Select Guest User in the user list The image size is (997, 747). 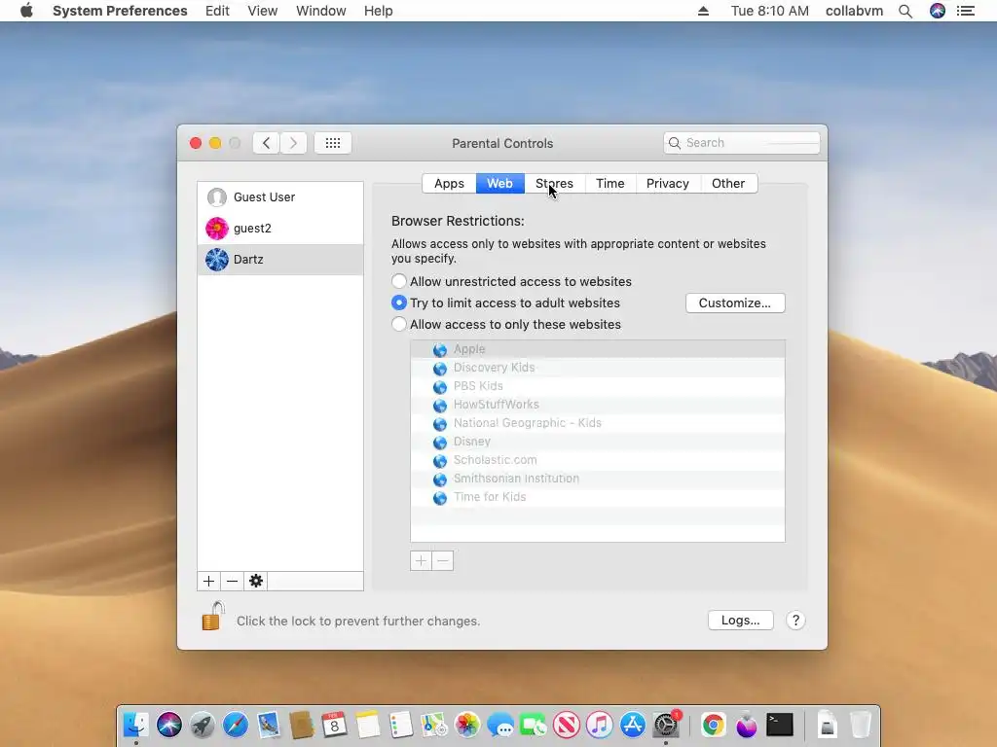tap(280, 196)
